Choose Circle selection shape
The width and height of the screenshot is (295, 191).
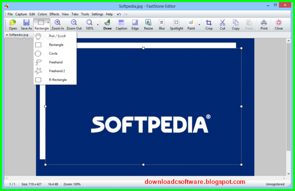point(55,53)
